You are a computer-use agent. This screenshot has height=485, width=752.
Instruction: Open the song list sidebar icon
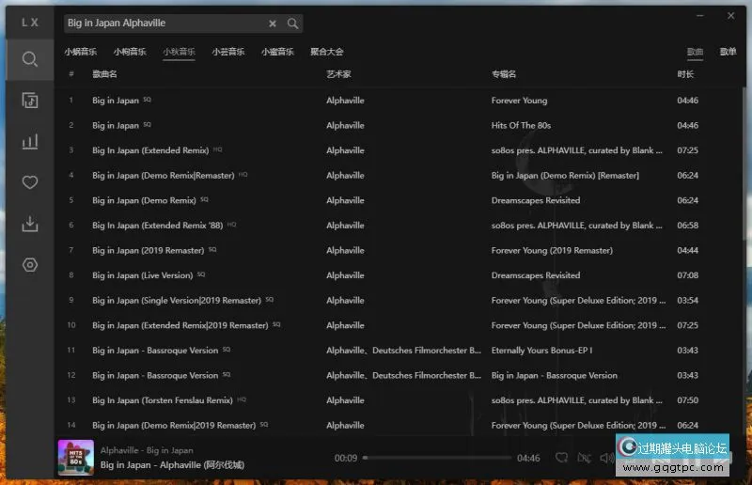[x=30, y=101]
